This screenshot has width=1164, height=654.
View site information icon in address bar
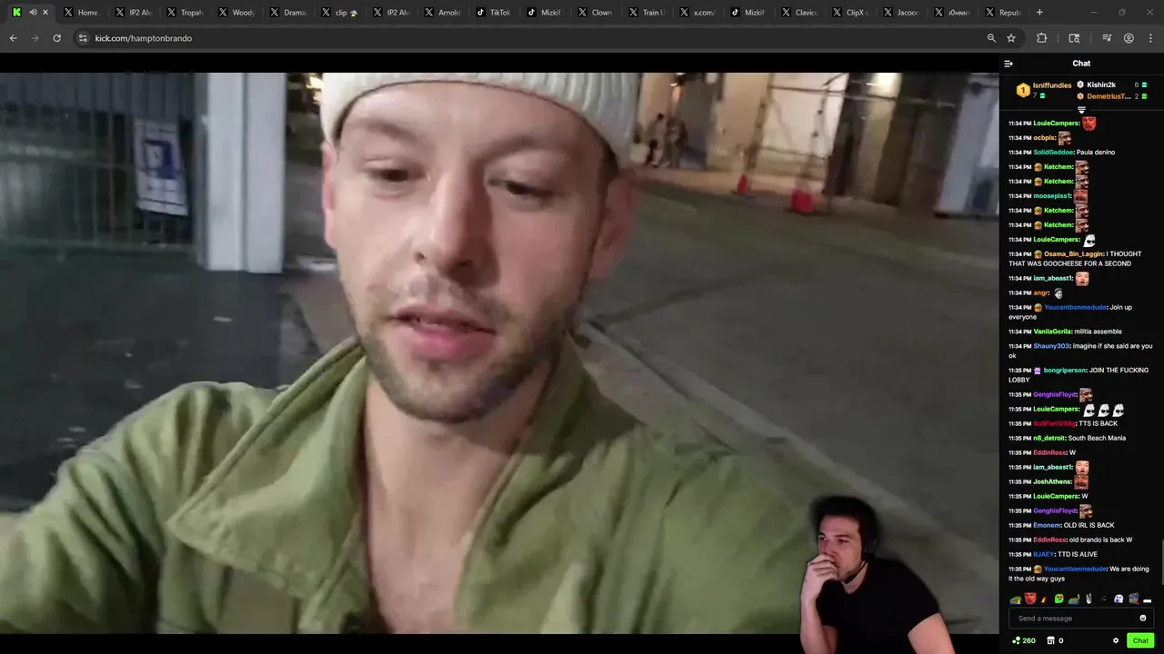coord(83,38)
